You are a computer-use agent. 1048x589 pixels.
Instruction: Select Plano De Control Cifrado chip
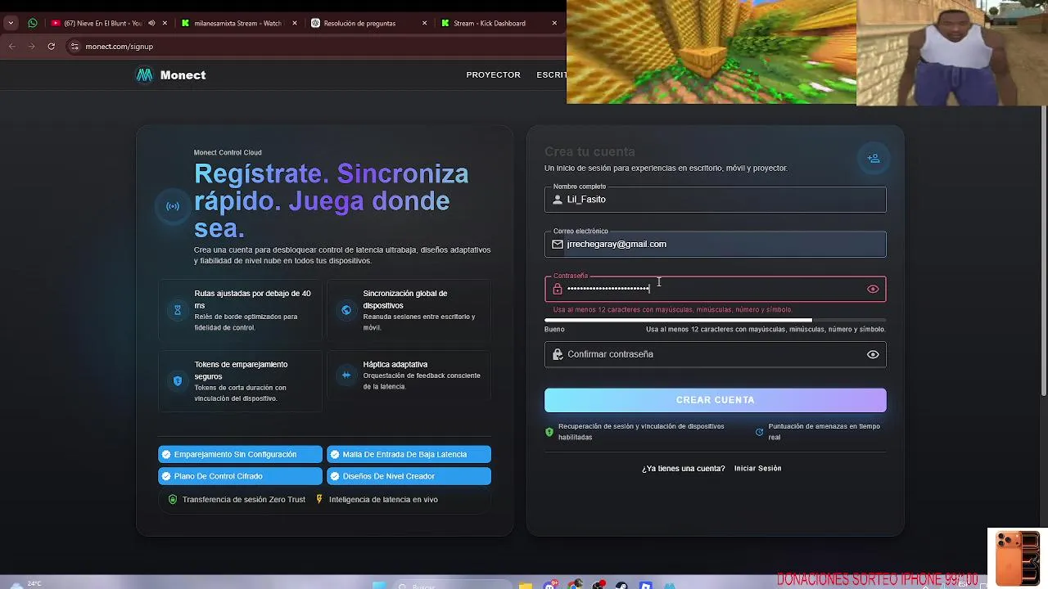240,476
